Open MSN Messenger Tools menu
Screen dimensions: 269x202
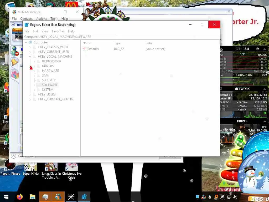pos(54,19)
